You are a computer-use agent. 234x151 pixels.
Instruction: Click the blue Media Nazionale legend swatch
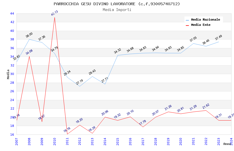(x=187, y=20)
